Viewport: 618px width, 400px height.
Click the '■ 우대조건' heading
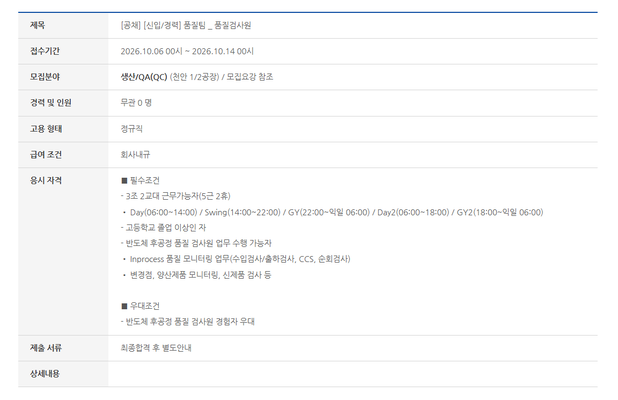141,306
